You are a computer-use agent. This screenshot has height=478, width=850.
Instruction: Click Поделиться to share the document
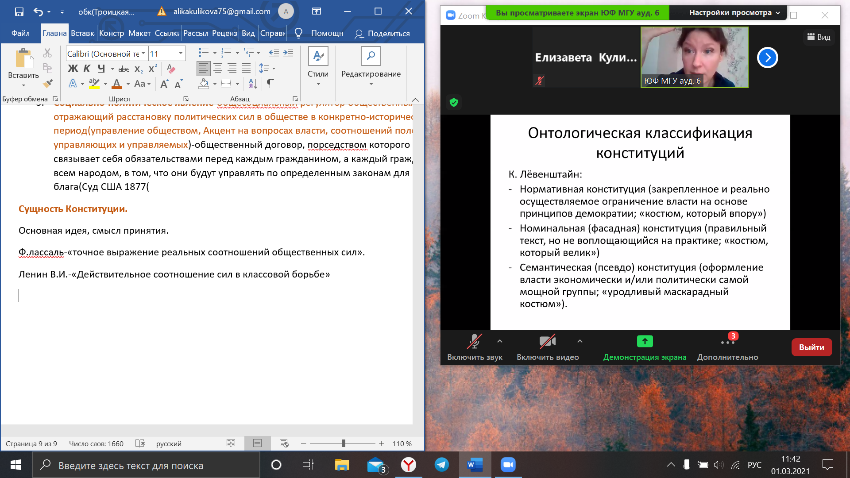(x=382, y=34)
